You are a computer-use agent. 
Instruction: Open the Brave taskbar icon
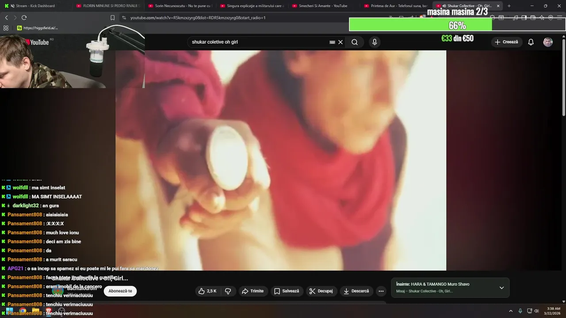coord(49,311)
